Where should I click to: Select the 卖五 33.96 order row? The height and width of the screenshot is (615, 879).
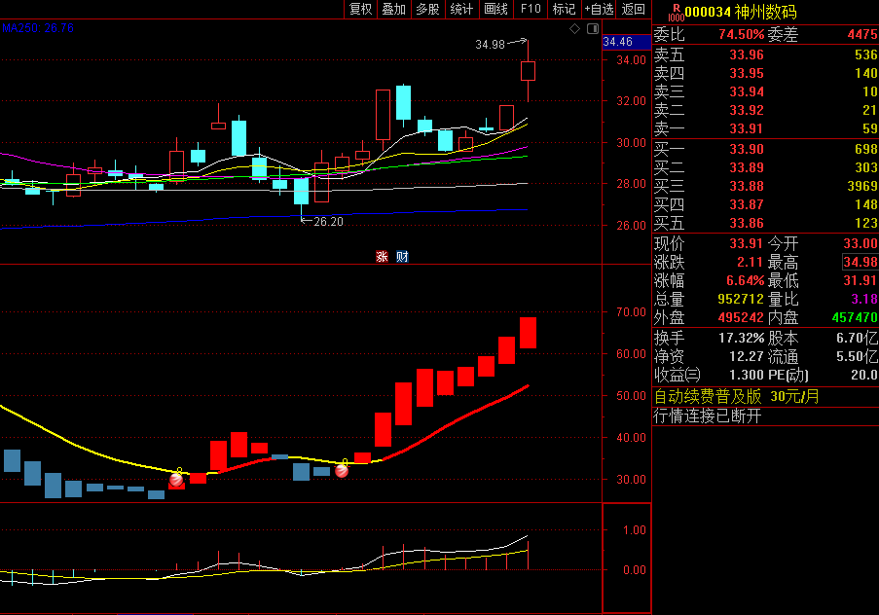coord(765,54)
